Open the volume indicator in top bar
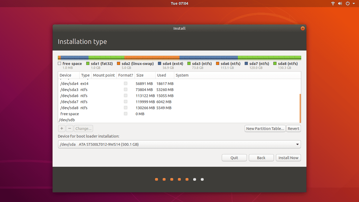 pyautogui.click(x=340, y=4)
